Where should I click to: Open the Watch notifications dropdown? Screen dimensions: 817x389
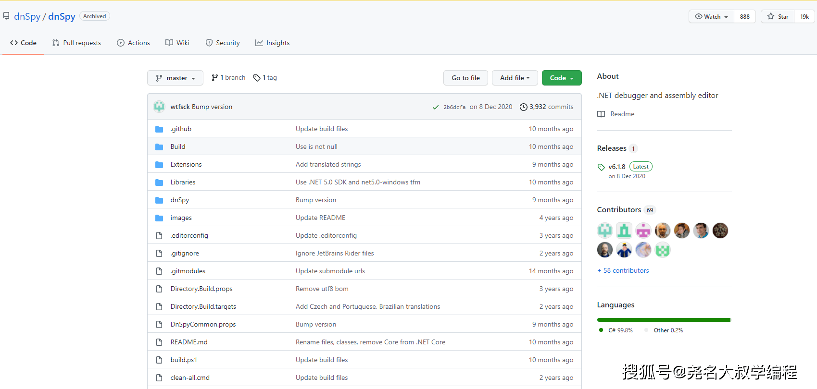(711, 16)
